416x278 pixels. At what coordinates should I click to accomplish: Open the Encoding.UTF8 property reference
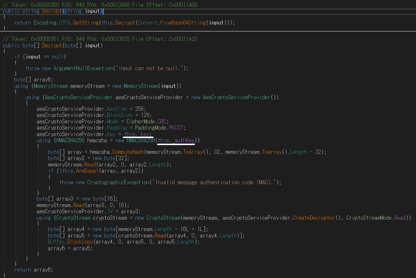pyautogui.click(x=64, y=23)
